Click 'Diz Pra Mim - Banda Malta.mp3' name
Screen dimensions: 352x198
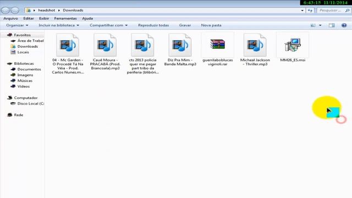(180, 62)
